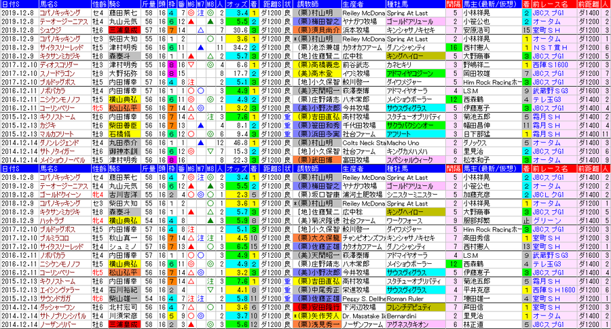Click jockey 御神本訓
This screenshot has height=329, width=611.
[x=123, y=151]
